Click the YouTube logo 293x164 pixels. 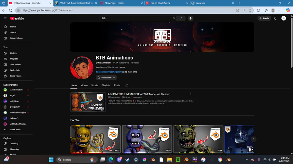click(17, 18)
